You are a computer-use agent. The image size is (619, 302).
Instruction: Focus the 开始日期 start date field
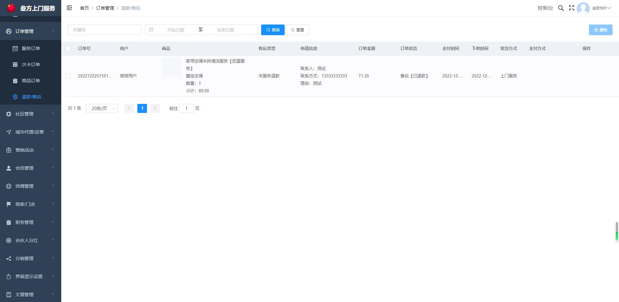(x=175, y=30)
